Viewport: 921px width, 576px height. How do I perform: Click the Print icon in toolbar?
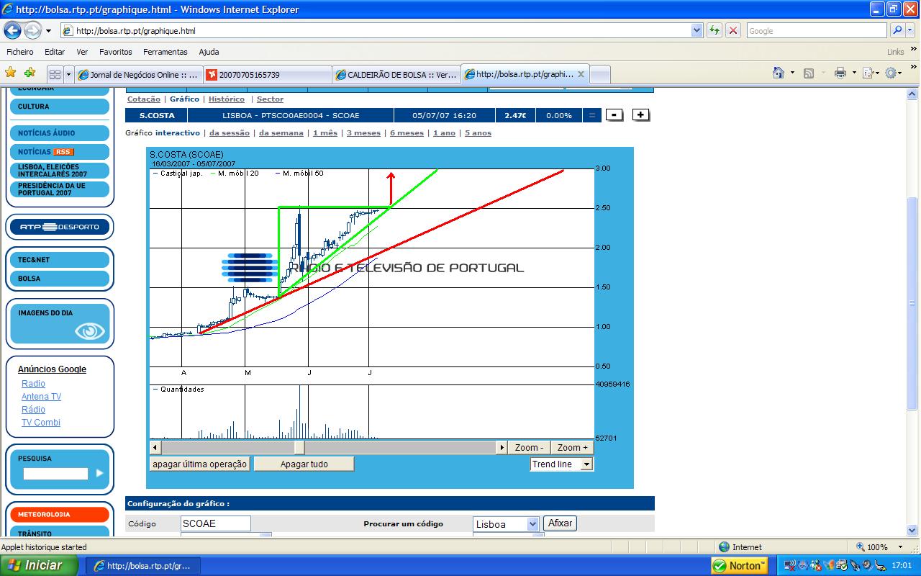coord(840,73)
